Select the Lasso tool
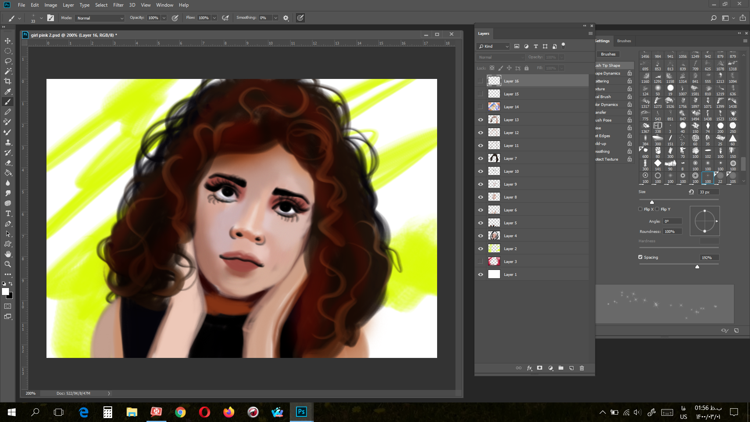The width and height of the screenshot is (750, 422). tap(8, 61)
